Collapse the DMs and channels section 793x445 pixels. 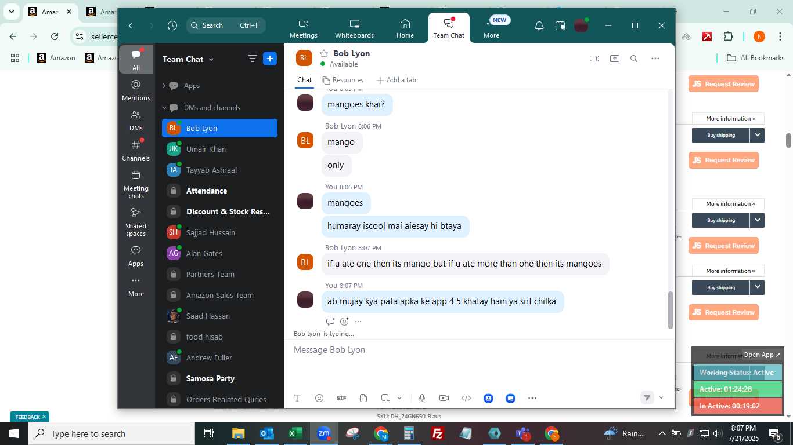click(164, 108)
